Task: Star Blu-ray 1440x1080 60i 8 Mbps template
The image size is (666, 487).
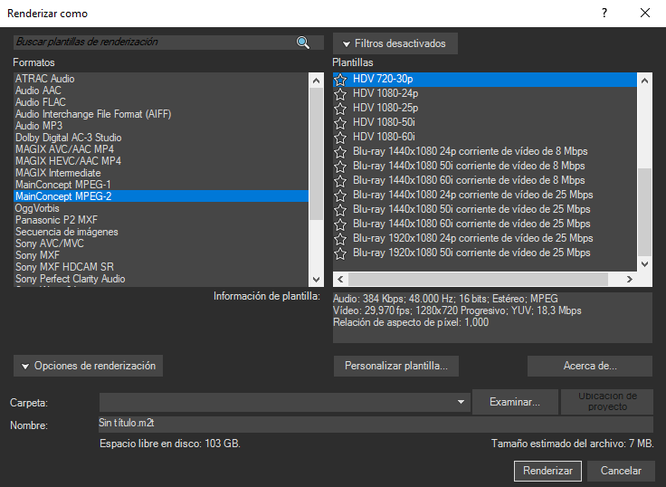Action: [340, 181]
